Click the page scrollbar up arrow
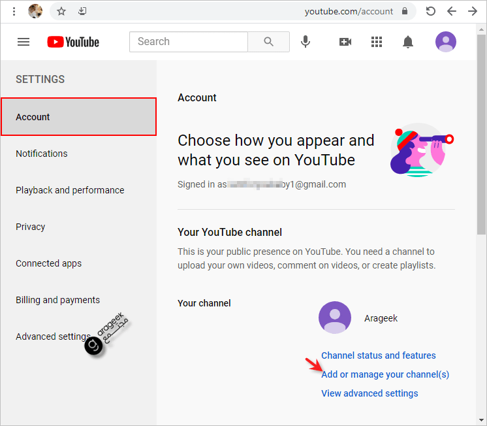The height and width of the screenshot is (426, 487). tap(481, 30)
